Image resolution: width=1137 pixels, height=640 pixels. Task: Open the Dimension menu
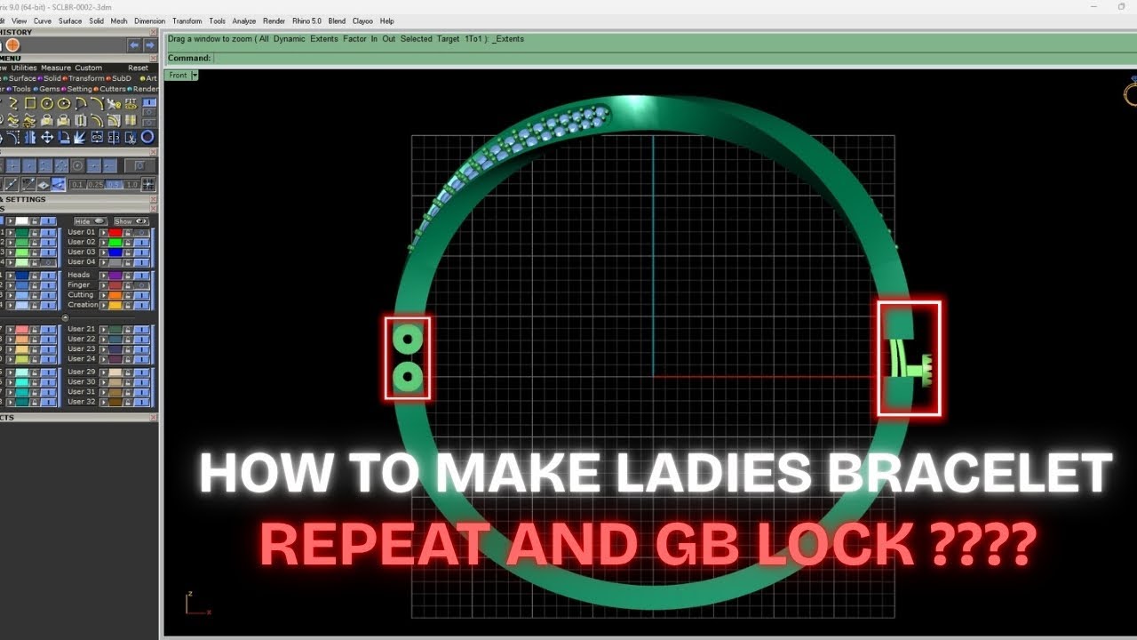click(x=150, y=20)
